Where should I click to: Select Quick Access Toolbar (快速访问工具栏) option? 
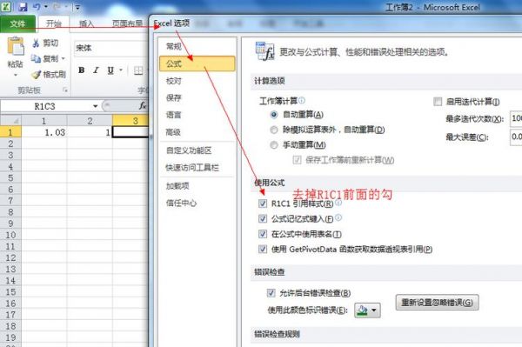(197, 168)
